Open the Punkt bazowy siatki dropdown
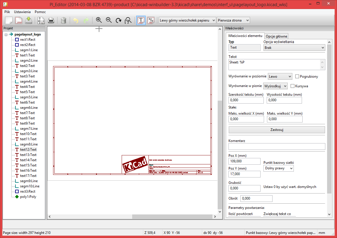337x238 pixels. (x=278, y=168)
